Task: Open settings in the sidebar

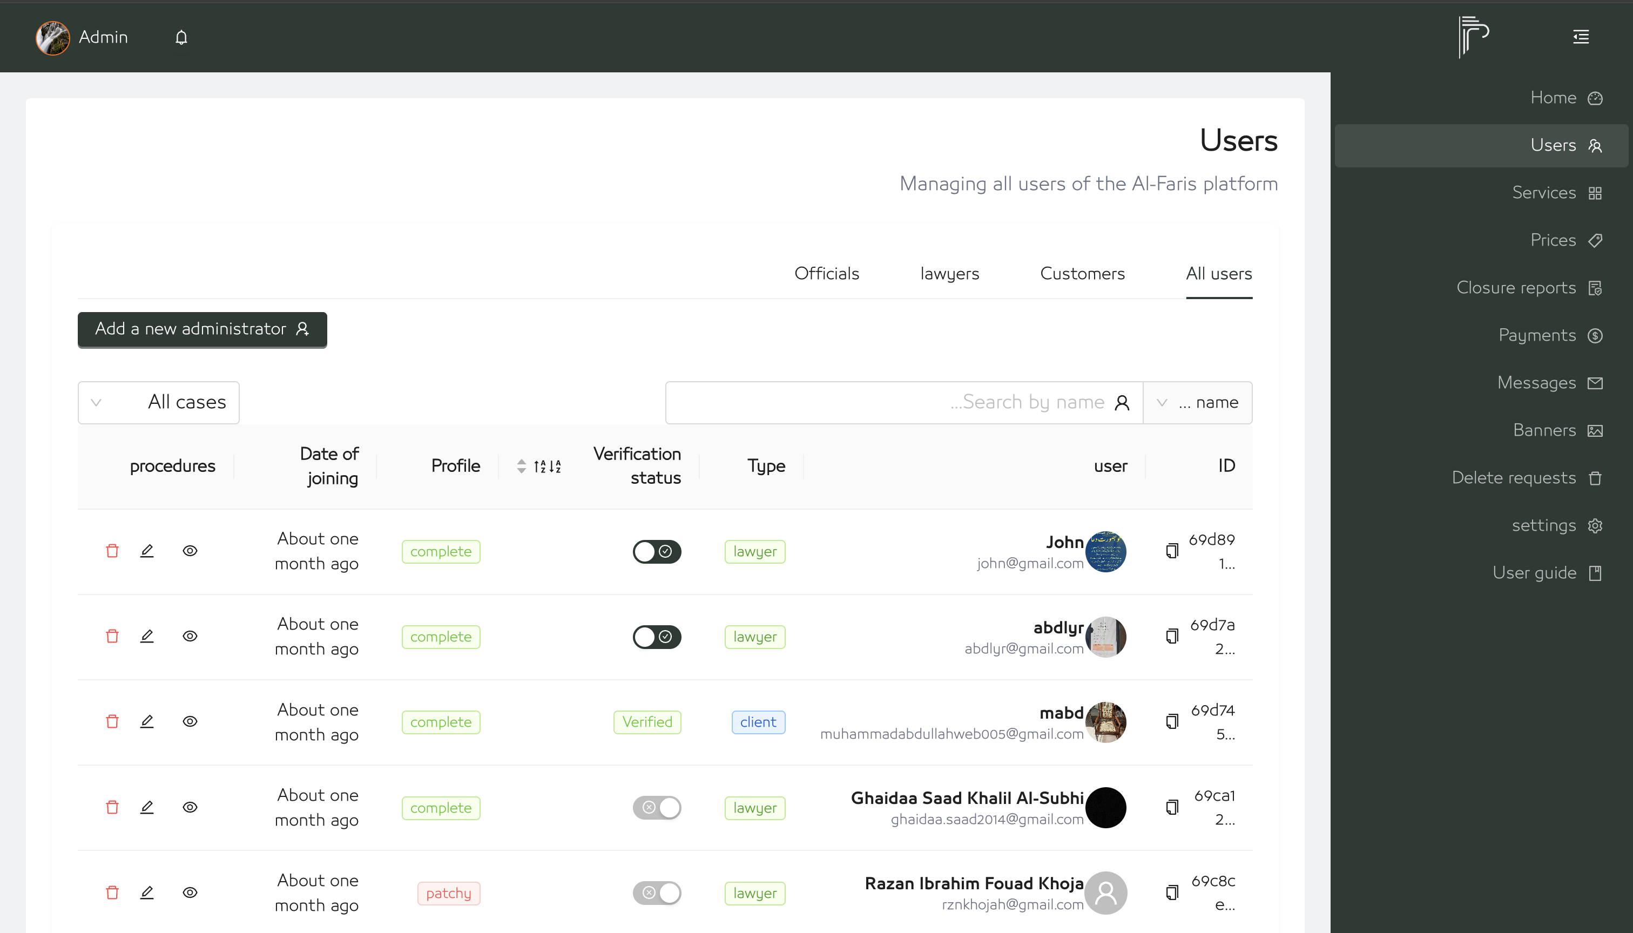Action: pos(1481,525)
